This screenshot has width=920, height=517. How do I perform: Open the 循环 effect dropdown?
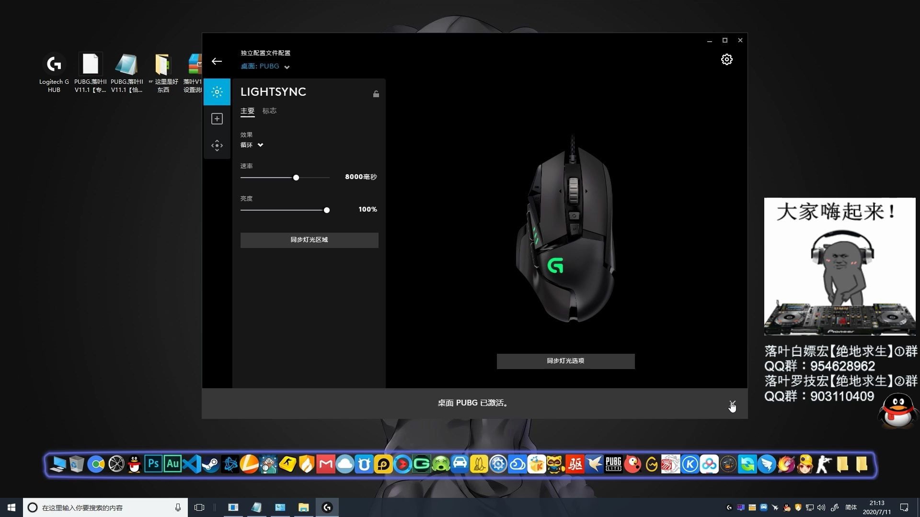252,145
